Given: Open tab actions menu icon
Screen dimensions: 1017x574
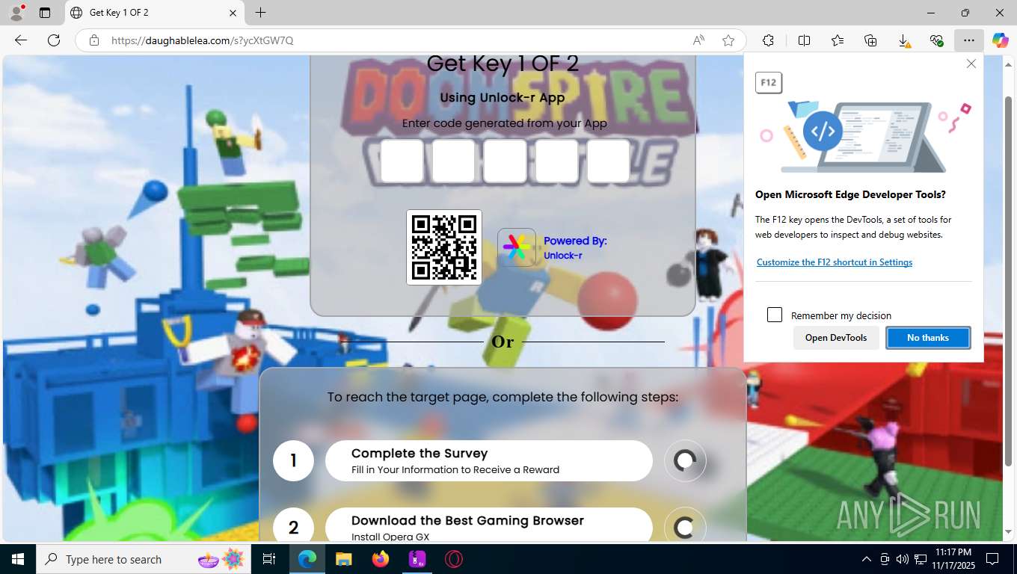Looking at the screenshot, I should point(45,13).
